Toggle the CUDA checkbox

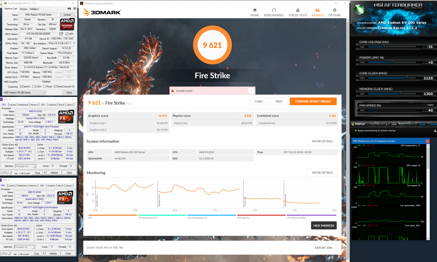pos(34,86)
